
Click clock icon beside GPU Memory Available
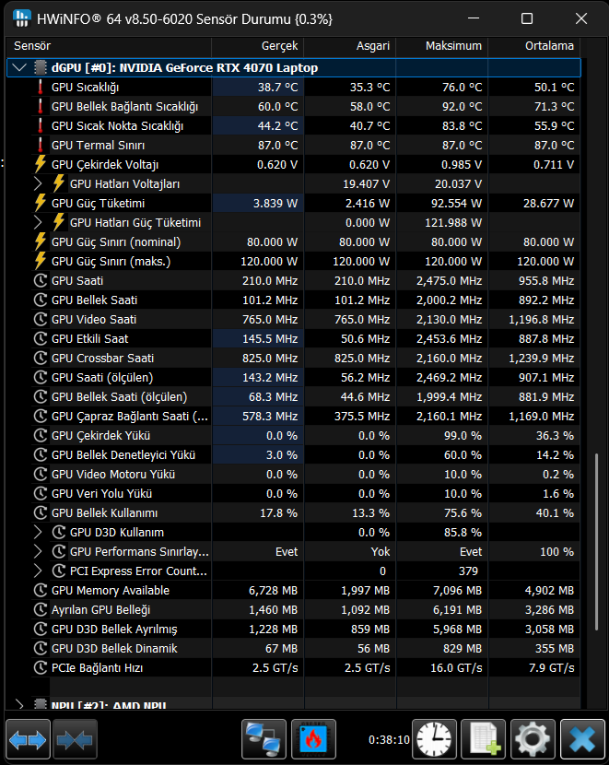40,590
